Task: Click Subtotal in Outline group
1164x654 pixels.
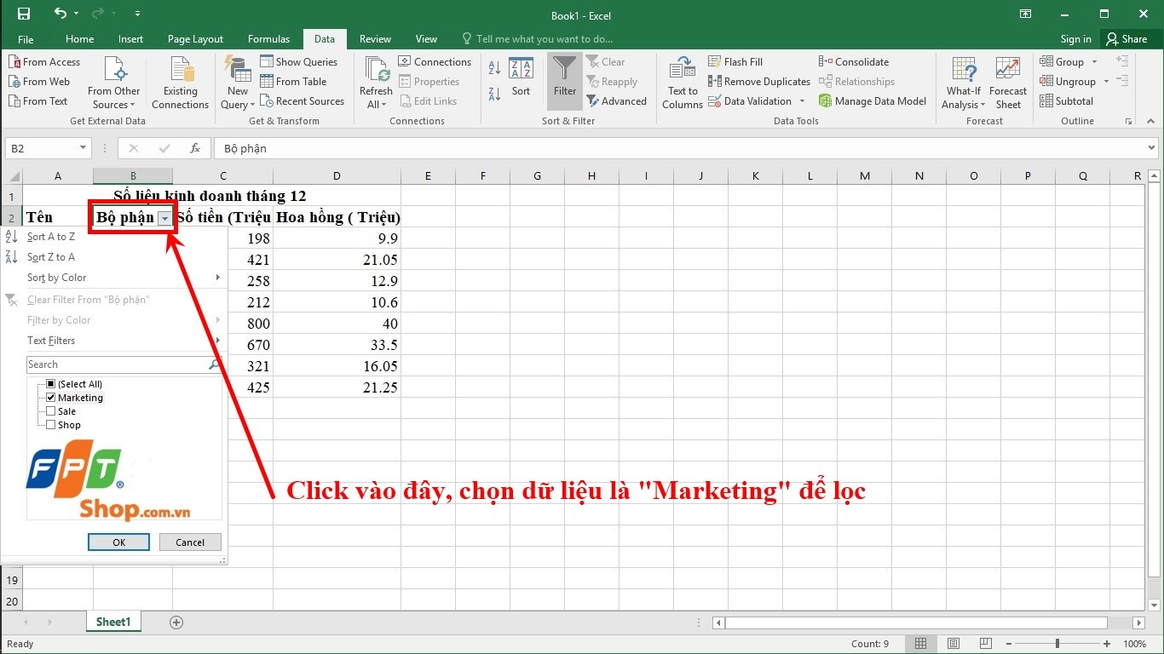Action: (x=1066, y=101)
